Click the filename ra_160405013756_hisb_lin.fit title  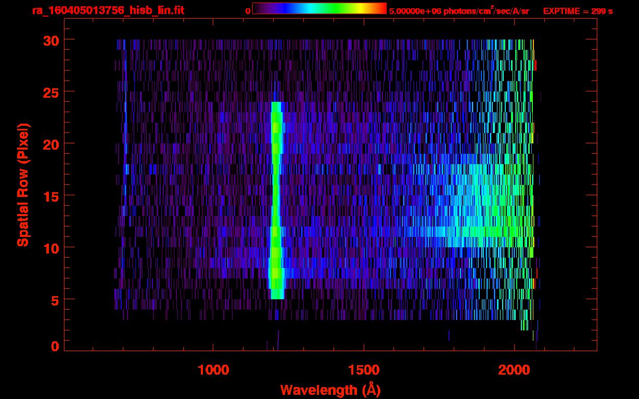pyautogui.click(x=108, y=10)
